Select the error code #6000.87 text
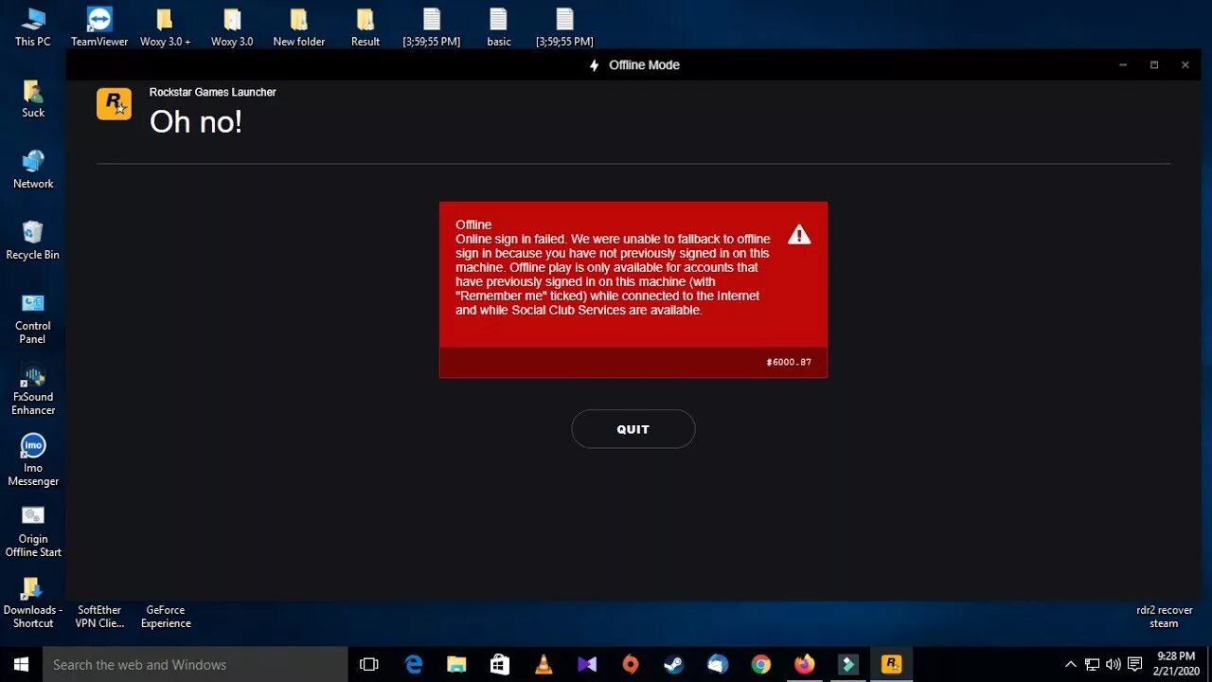Image resolution: width=1212 pixels, height=682 pixels. pos(789,363)
